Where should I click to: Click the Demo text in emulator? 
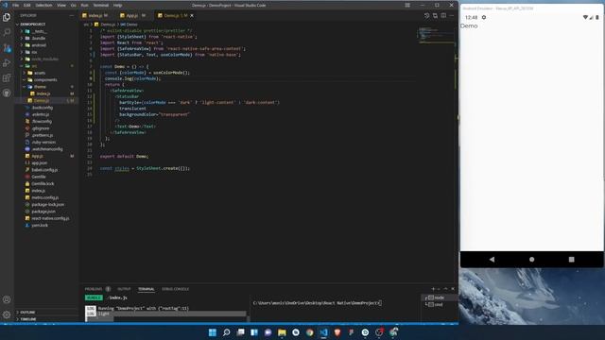pyautogui.click(x=469, y=25)
